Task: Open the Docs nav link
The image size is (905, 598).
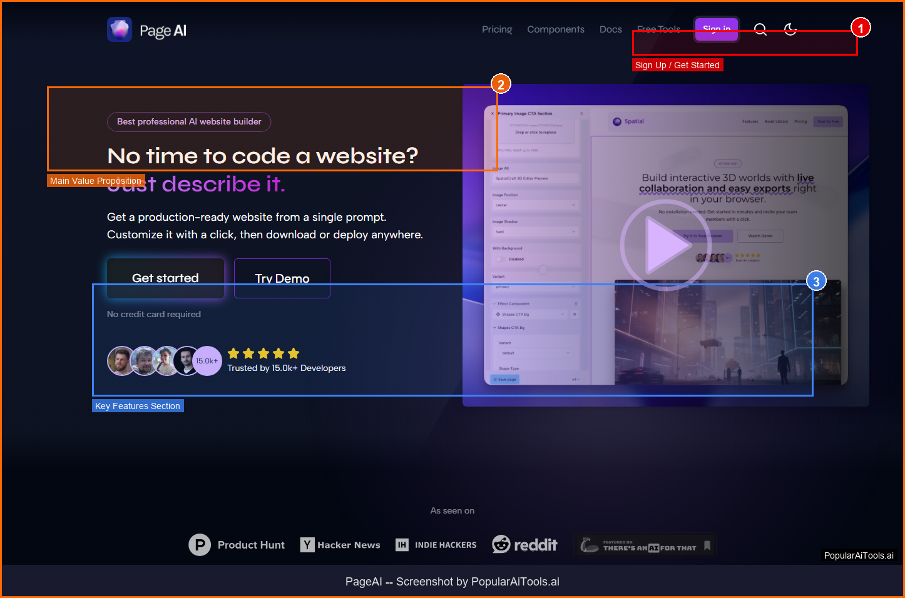Action: point(610,29)
